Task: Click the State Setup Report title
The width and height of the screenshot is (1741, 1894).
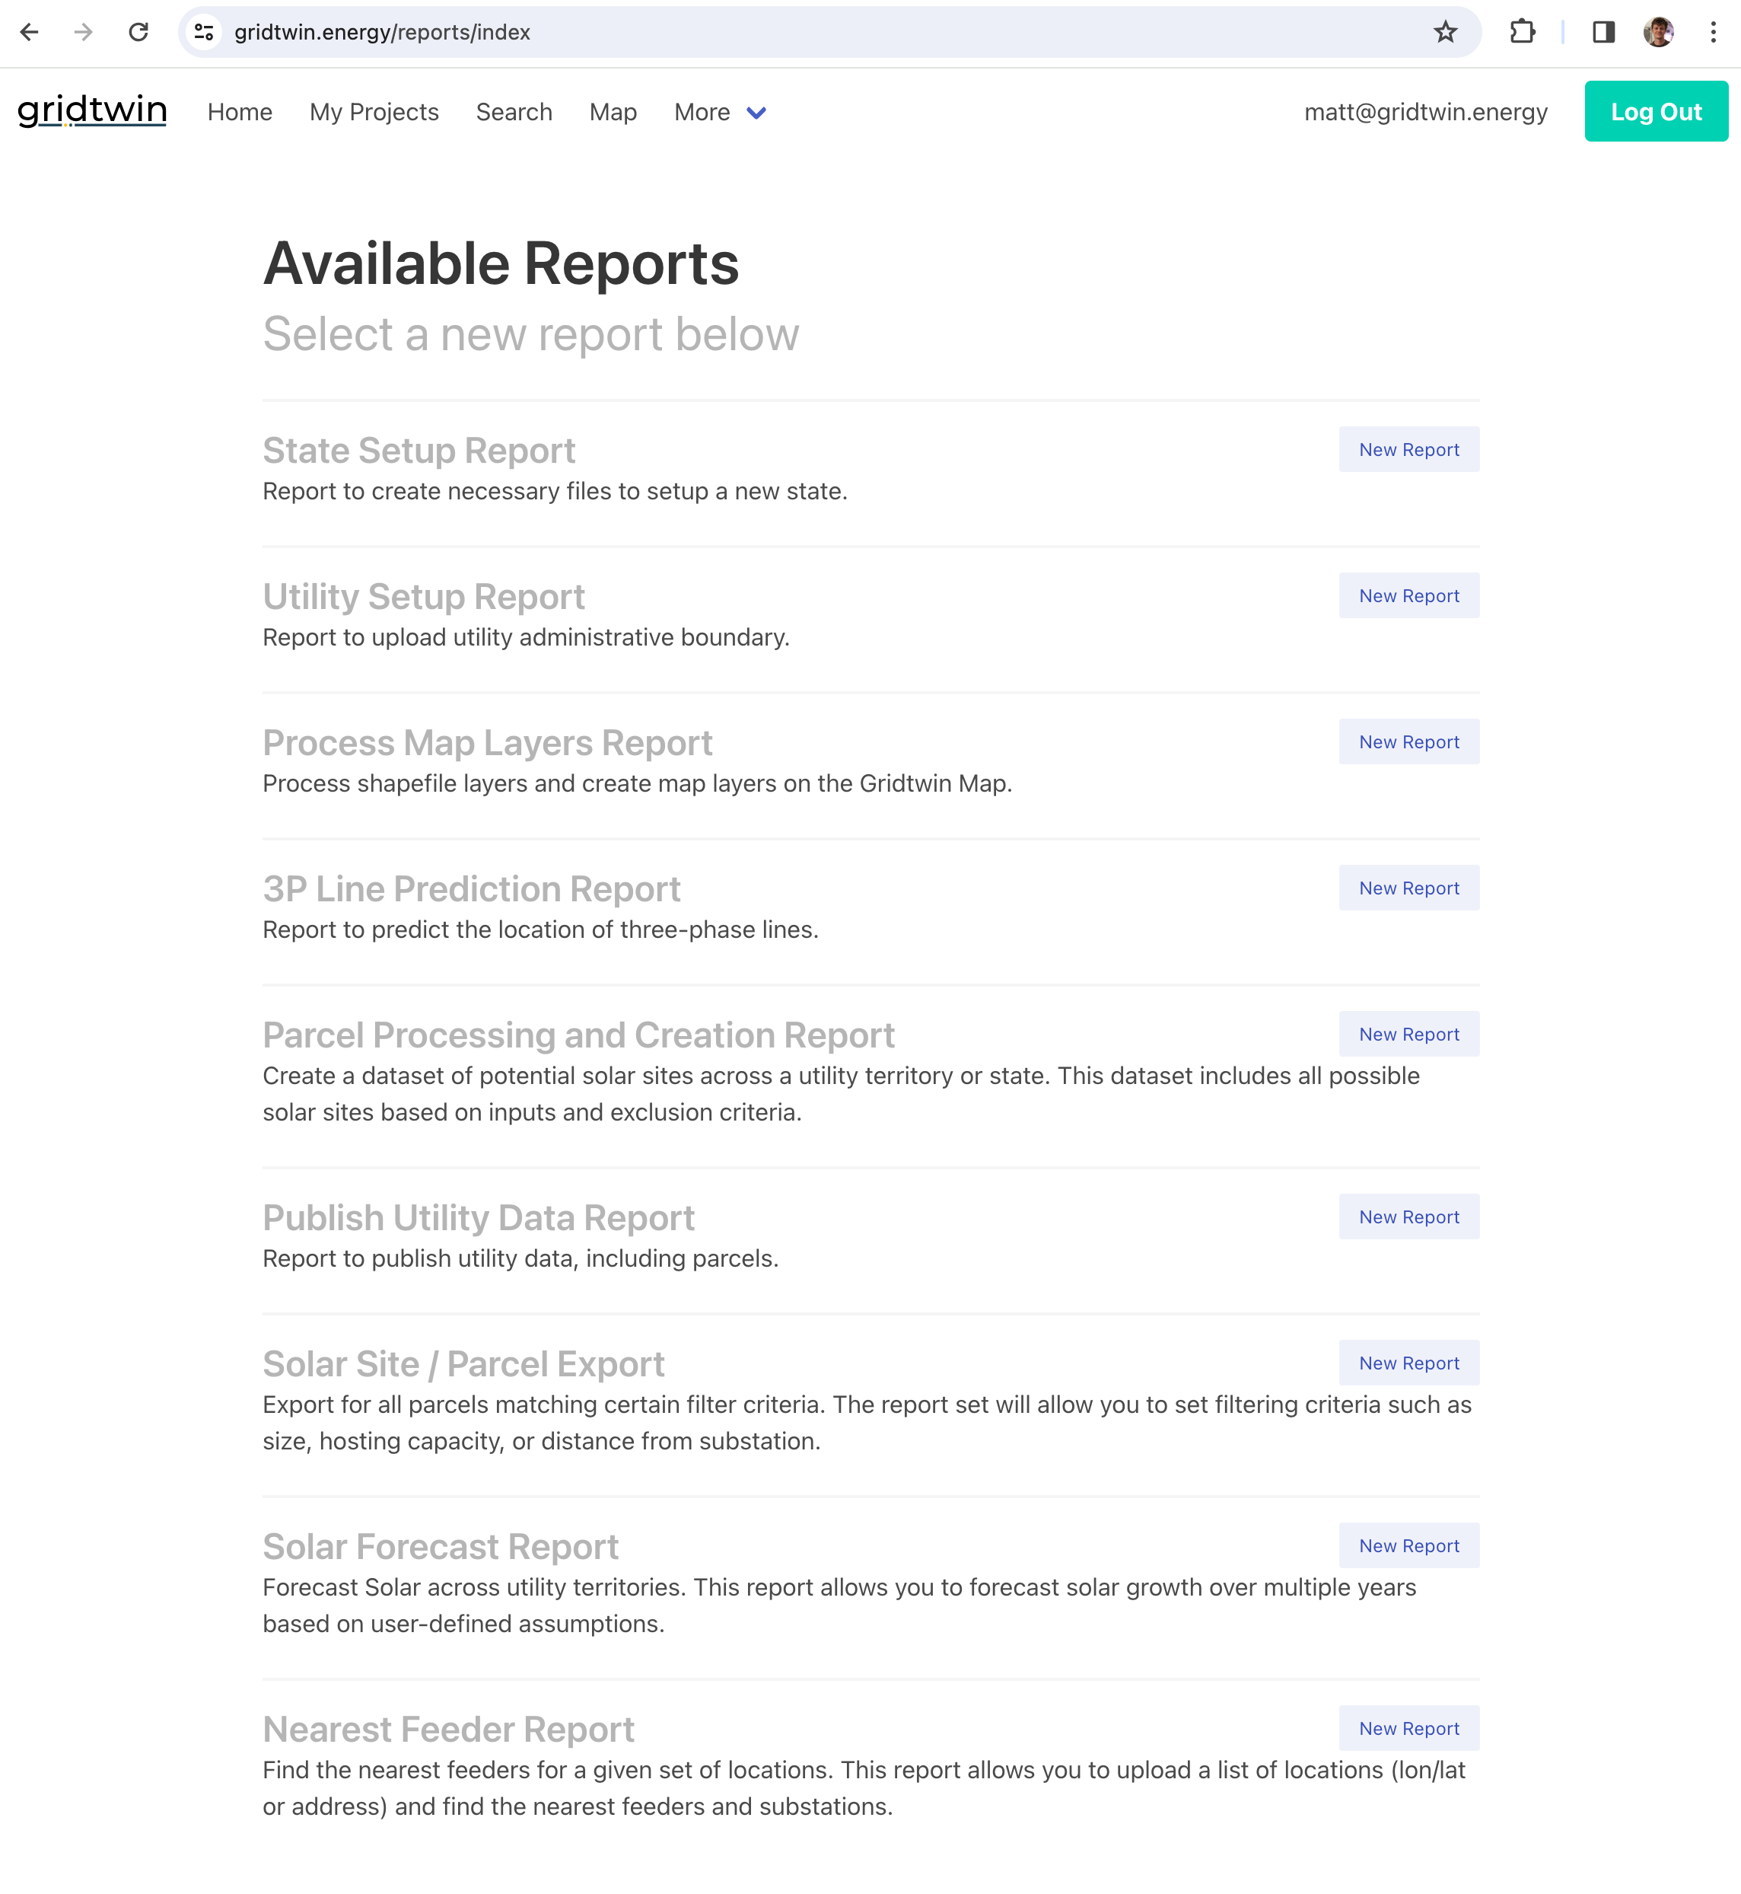Action: click(x=419, y=451)
